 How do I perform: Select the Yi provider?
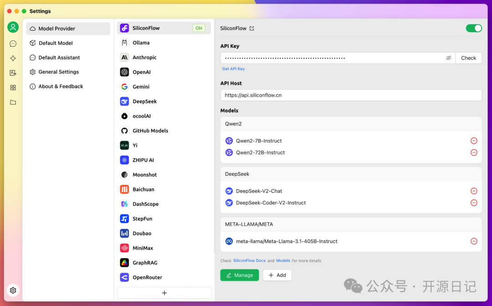tap(164, 145)
